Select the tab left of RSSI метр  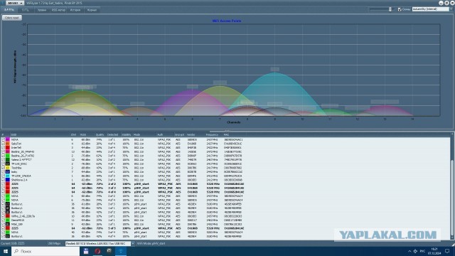pyautogui.click(x=42, y=10)
